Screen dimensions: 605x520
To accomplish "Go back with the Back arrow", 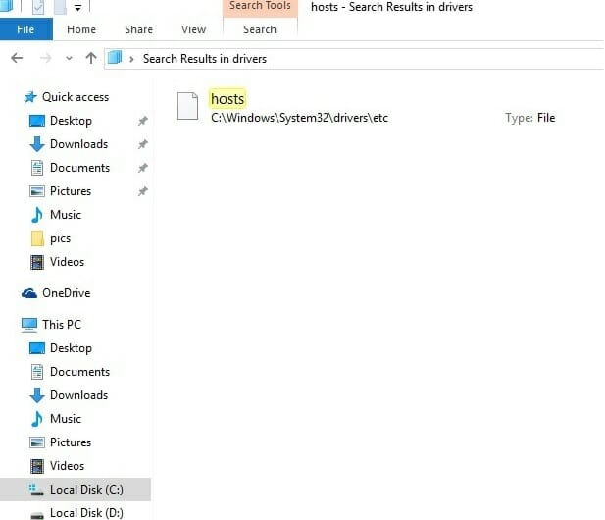I will pyautogui.click(x=17, y=58).
